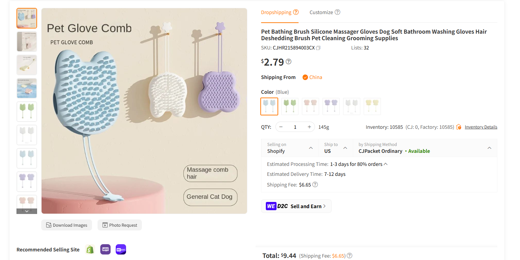Click the Shipping Fee question mark icon
This screenshot has width=520, height=260.
pos(315,184)
